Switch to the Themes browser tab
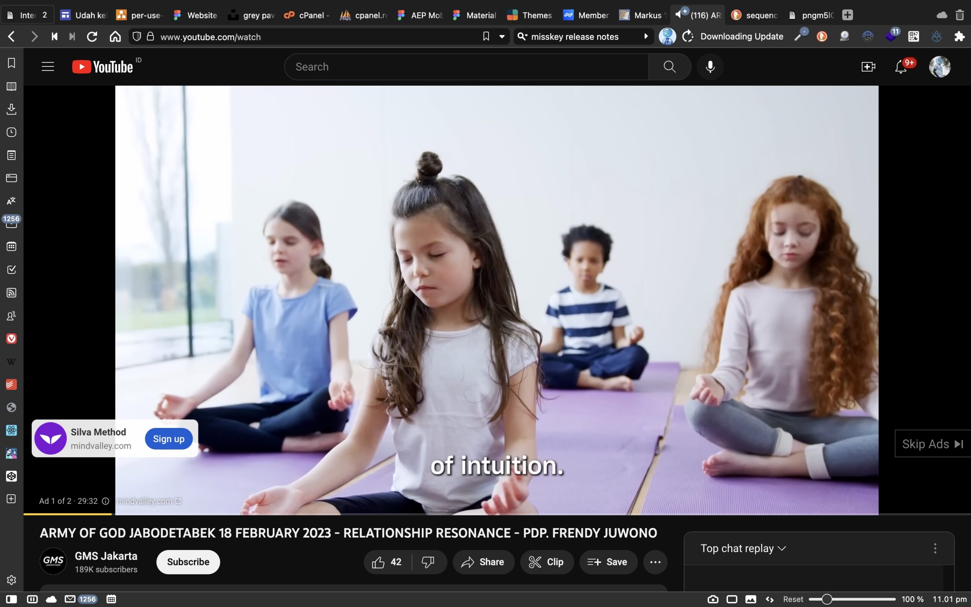The width and height of the screenshot is (971, 607). click(529, 15)
